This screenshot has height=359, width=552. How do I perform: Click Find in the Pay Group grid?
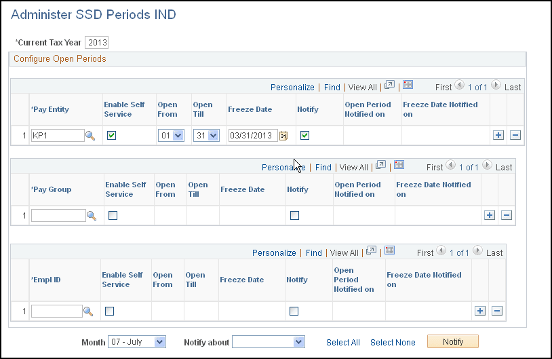pyautogui.click(x=323, y=168)
